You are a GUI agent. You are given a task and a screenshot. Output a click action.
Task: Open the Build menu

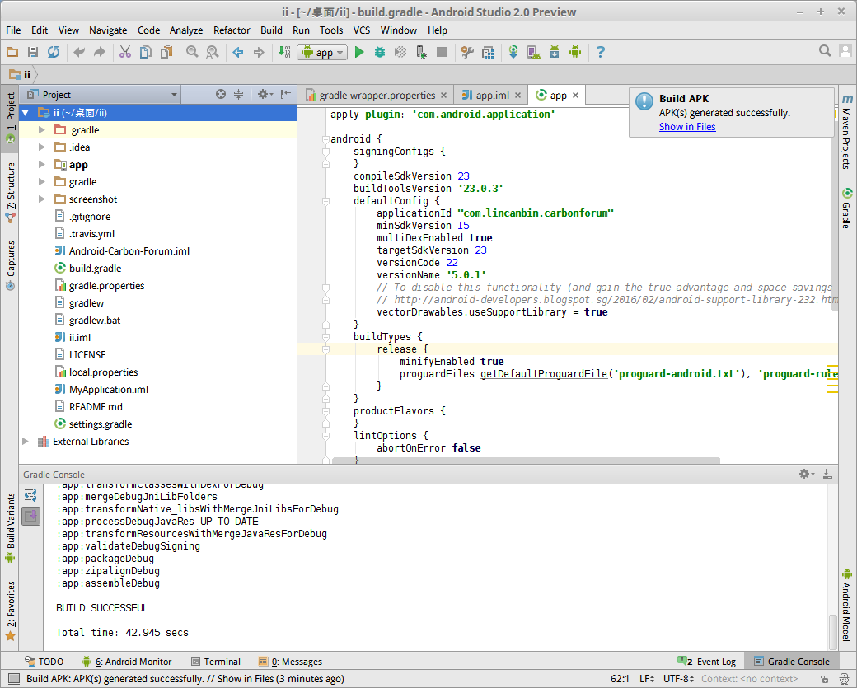coord(271,30)
